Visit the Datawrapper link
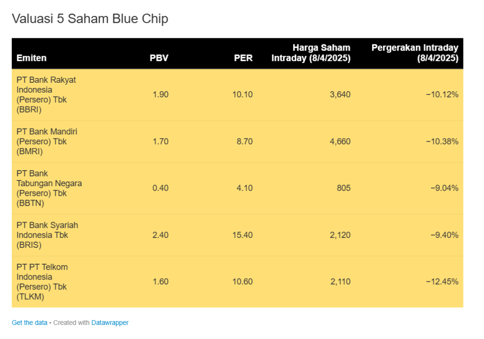The height and width of the screenshot is (339, 484). 110,322
